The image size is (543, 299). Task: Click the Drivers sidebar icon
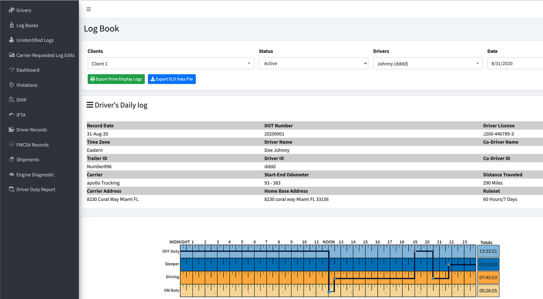coord(11,10)
